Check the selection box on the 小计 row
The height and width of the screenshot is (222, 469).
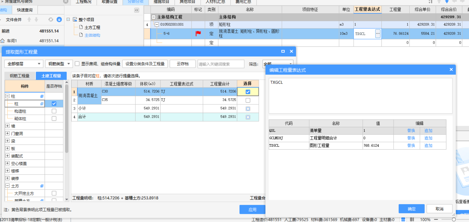248,109
